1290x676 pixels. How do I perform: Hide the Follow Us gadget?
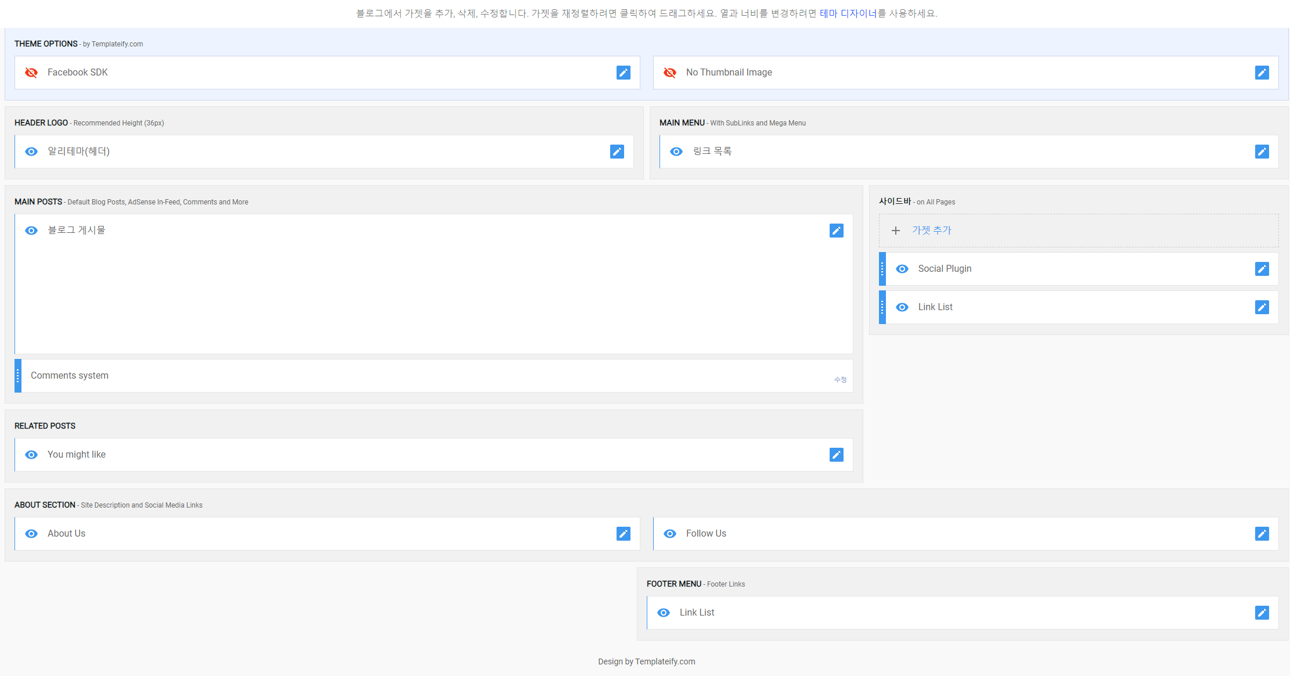[x=670, y=534]
